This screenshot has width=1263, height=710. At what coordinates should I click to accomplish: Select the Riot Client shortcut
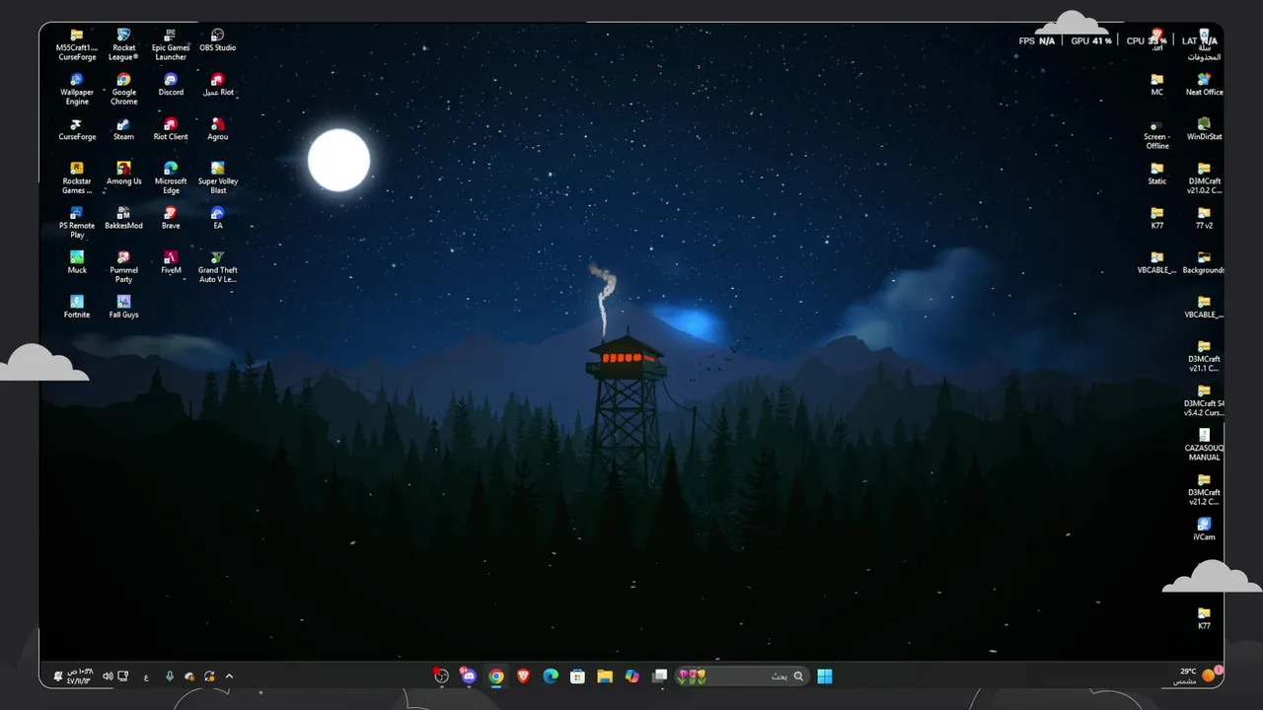[171, 129]
